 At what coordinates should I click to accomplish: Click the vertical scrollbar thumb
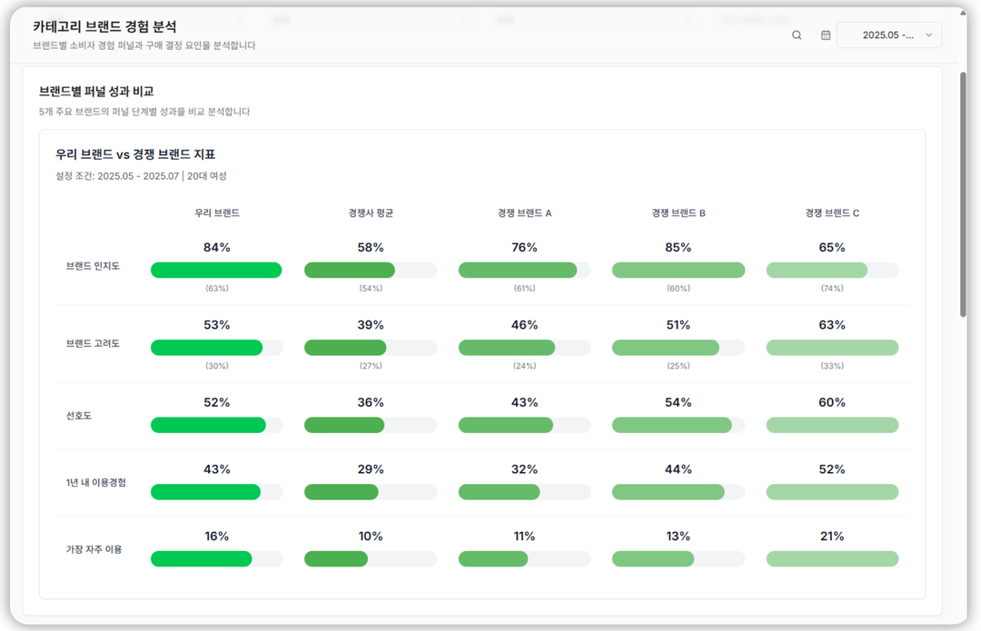pyautogui.click(x=963, y=191)
